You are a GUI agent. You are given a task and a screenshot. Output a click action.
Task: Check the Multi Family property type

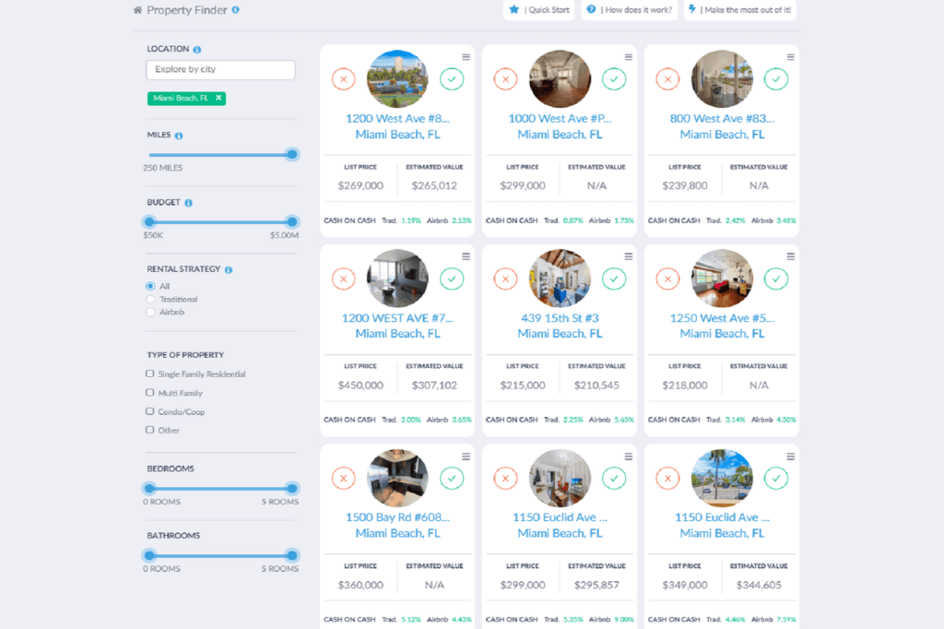[x=148, y=393]
